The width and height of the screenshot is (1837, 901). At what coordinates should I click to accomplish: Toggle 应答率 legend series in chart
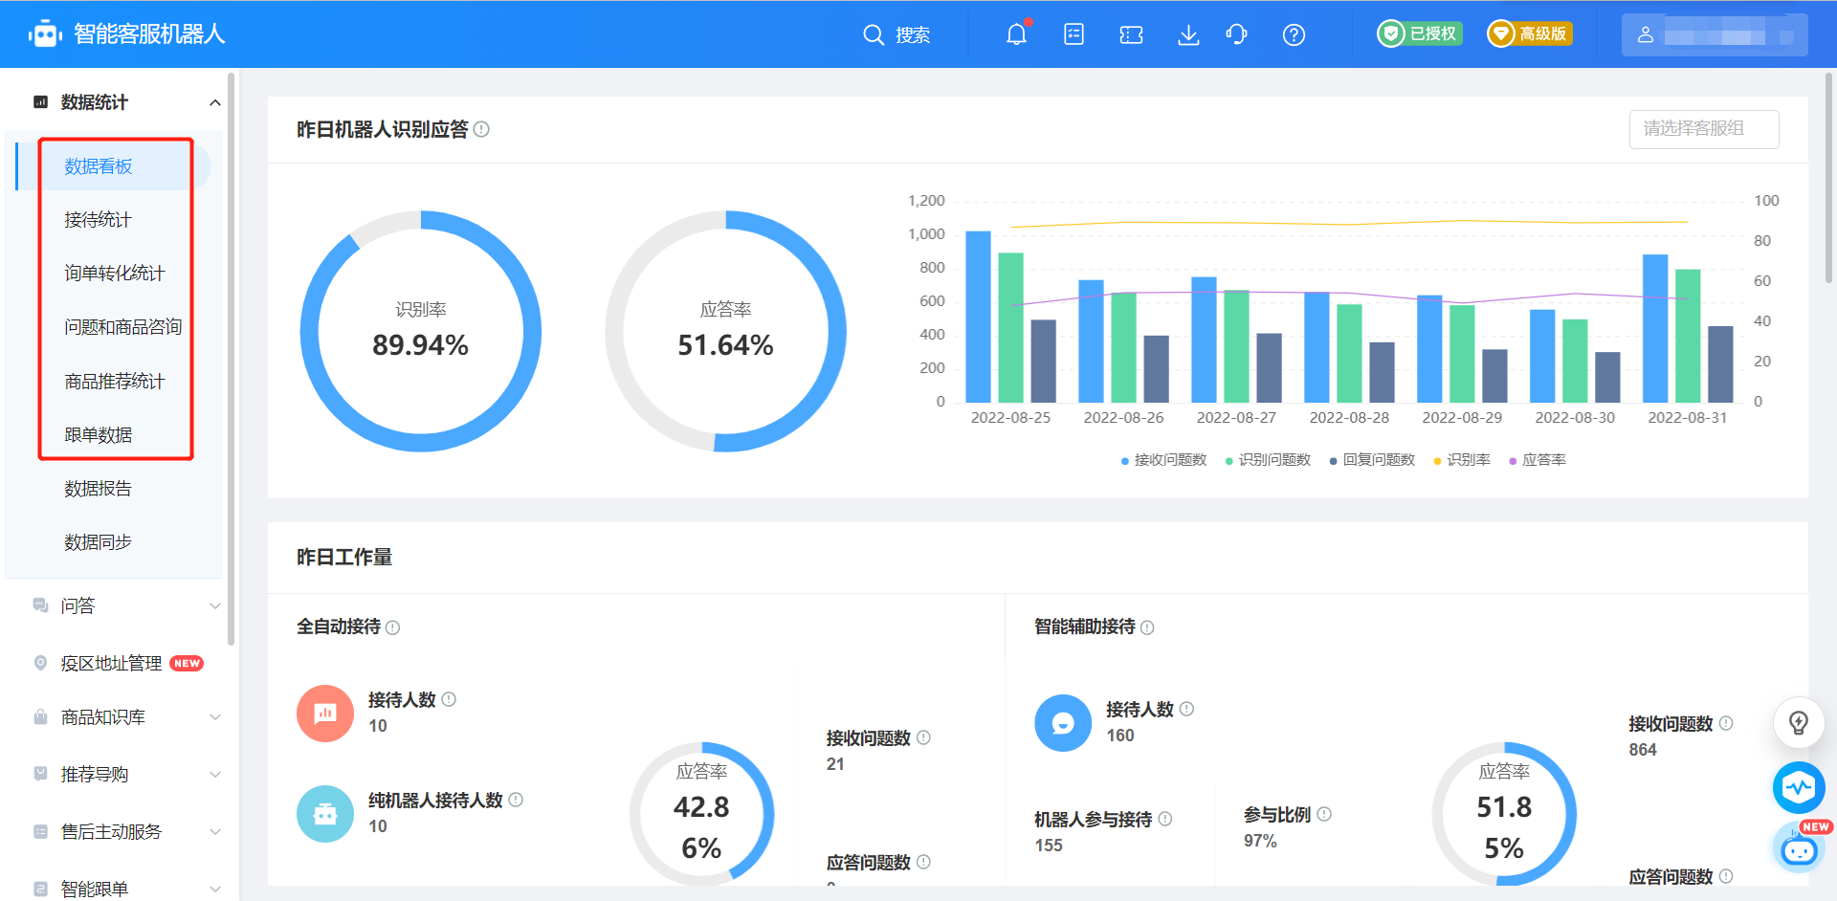pos(1538,460)
